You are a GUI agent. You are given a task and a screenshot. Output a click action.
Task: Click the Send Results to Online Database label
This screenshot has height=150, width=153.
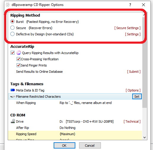pos(39,72)
